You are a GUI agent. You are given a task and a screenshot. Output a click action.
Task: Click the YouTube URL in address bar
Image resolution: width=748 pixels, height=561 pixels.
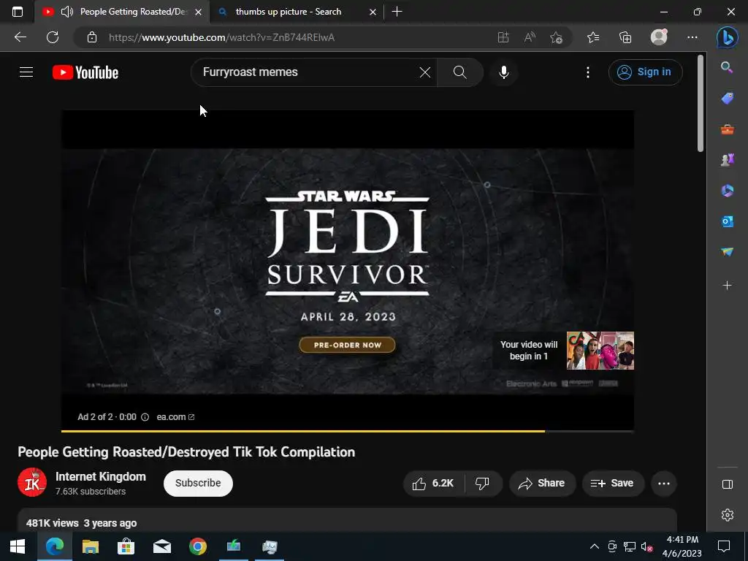(222, 37)
